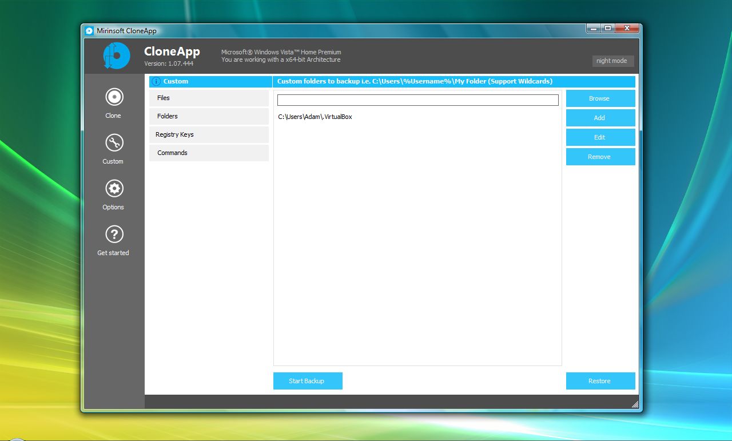Open the Custom wrench icon in sidebar

coord(114,143)
